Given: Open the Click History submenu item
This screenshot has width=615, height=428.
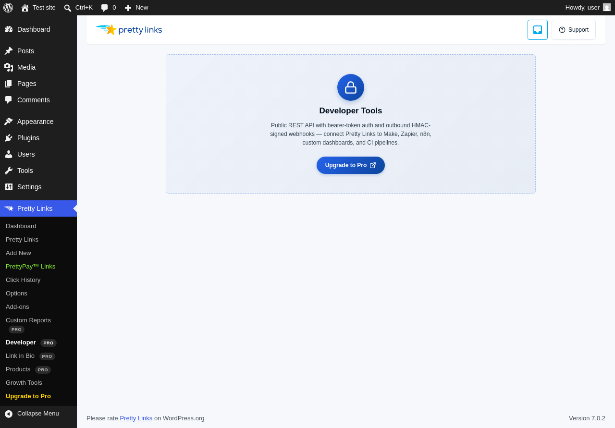Looking at the screenshot, I should pyautogui.click(x=23, y=280).
